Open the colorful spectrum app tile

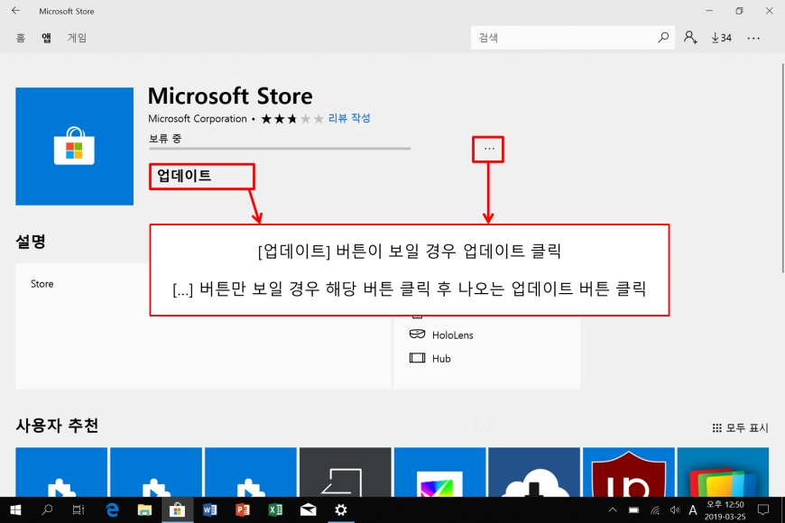[440, 472]
